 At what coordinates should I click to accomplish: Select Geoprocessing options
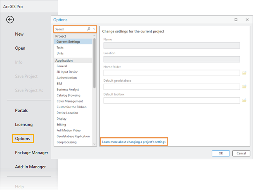pos(66,142)
